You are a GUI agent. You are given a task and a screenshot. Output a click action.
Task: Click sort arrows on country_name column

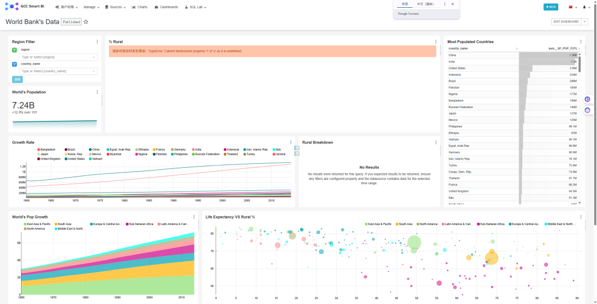[517, 48]
